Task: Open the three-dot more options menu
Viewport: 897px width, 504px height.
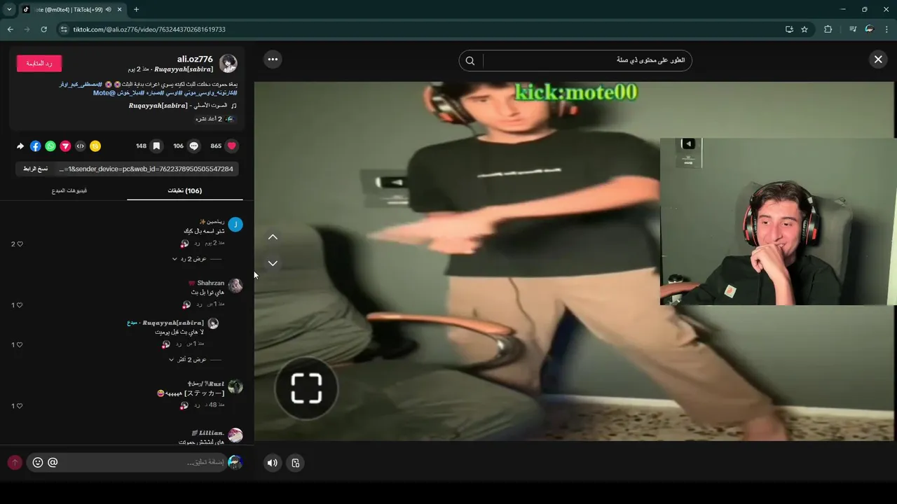Action: point(273,59)
